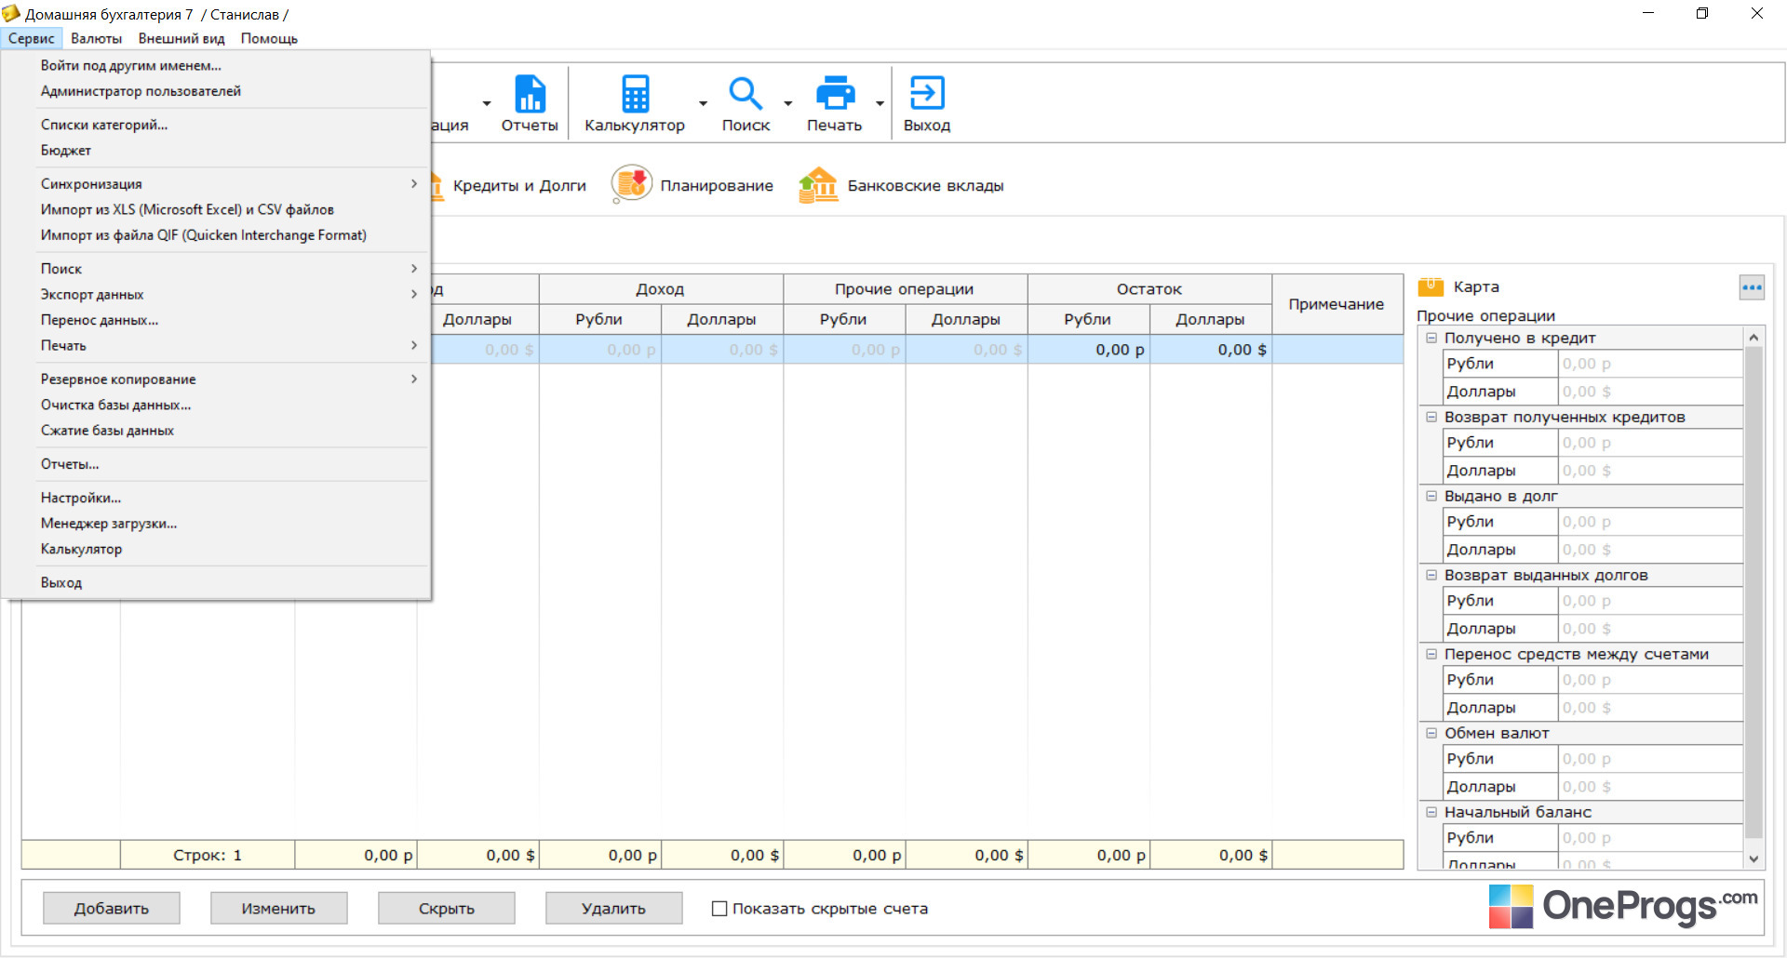The height and width of the screenshot is (958, 1787).
Task: Open the Кредиты и Долги section
Action: [x=519, y=186]
